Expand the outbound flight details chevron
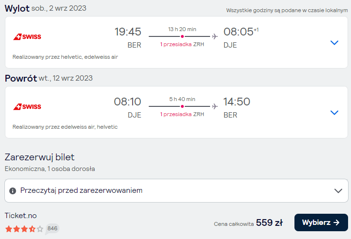 click(x=334, y=42)
